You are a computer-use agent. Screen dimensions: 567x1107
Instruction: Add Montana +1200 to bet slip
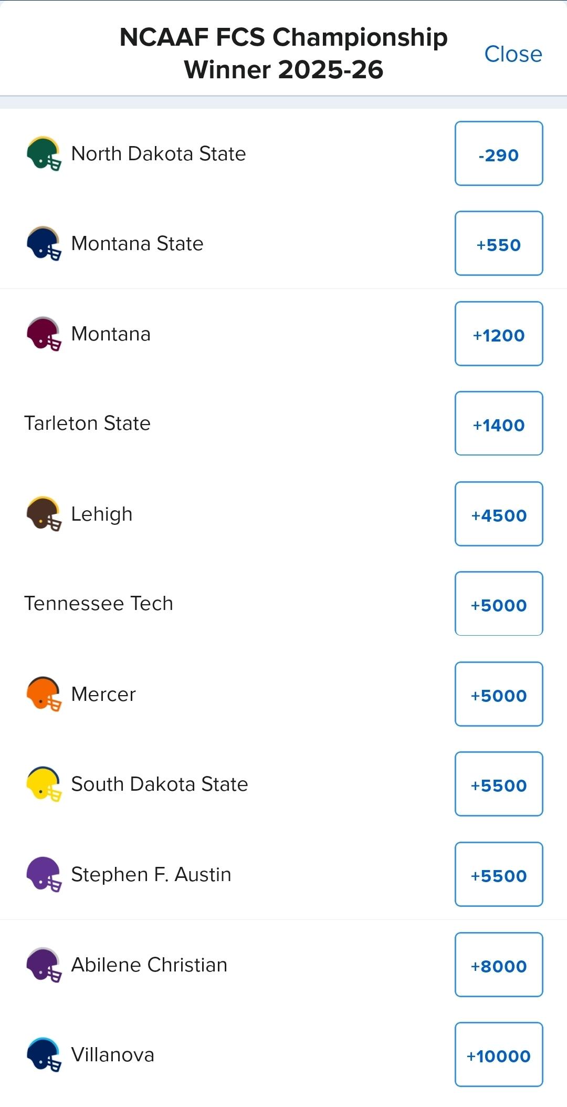pos(499,334)
